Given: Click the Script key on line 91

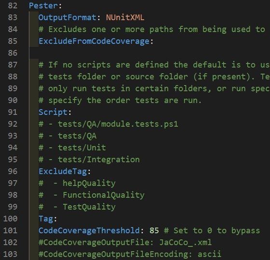Looking at the screenshot, I should click(53, 112).
